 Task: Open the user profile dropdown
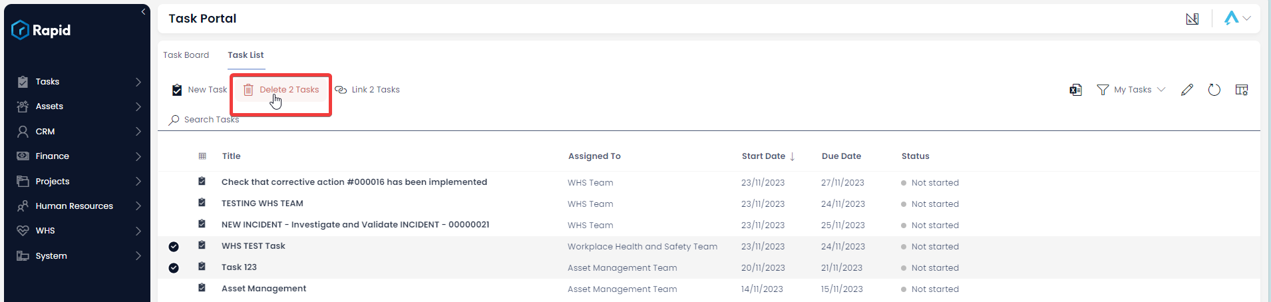(x=1238, y=19)
